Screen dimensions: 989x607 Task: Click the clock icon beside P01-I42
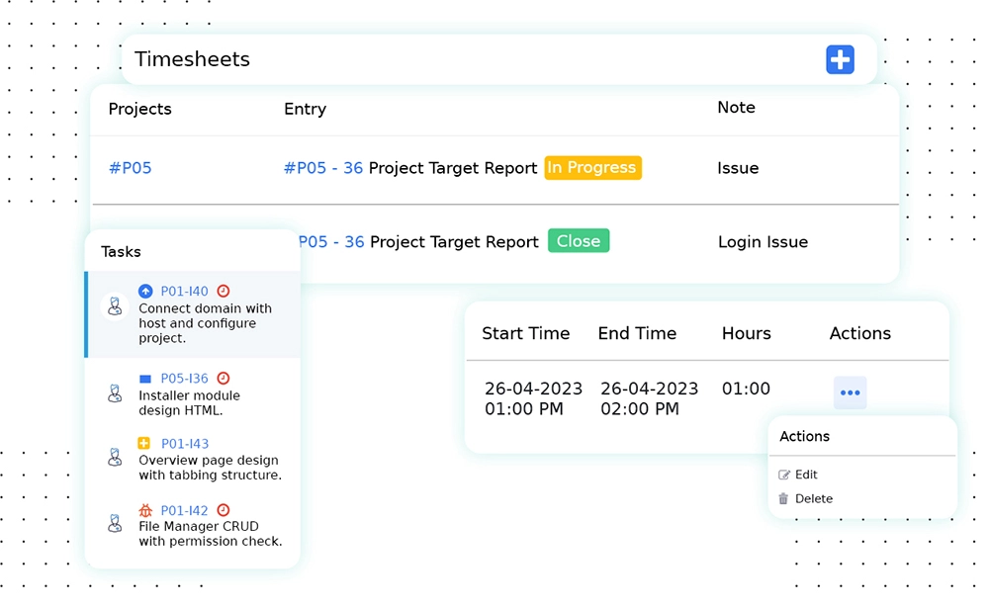[224, 510]
